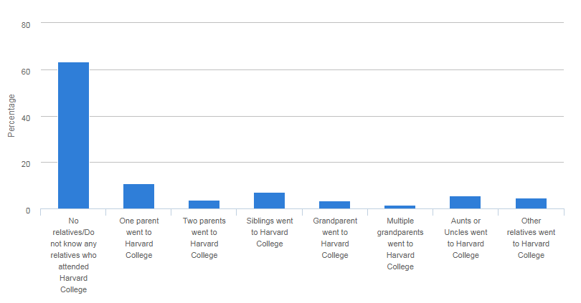Click the single Grandparent bar

(x=335, y=205)
